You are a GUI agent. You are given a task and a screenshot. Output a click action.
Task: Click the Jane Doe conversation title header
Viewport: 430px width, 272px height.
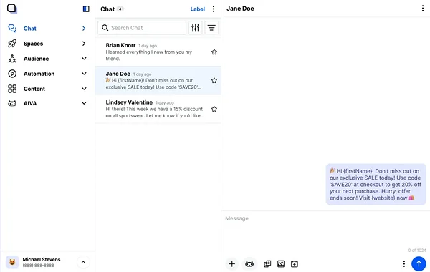click(x=240, y=9)
